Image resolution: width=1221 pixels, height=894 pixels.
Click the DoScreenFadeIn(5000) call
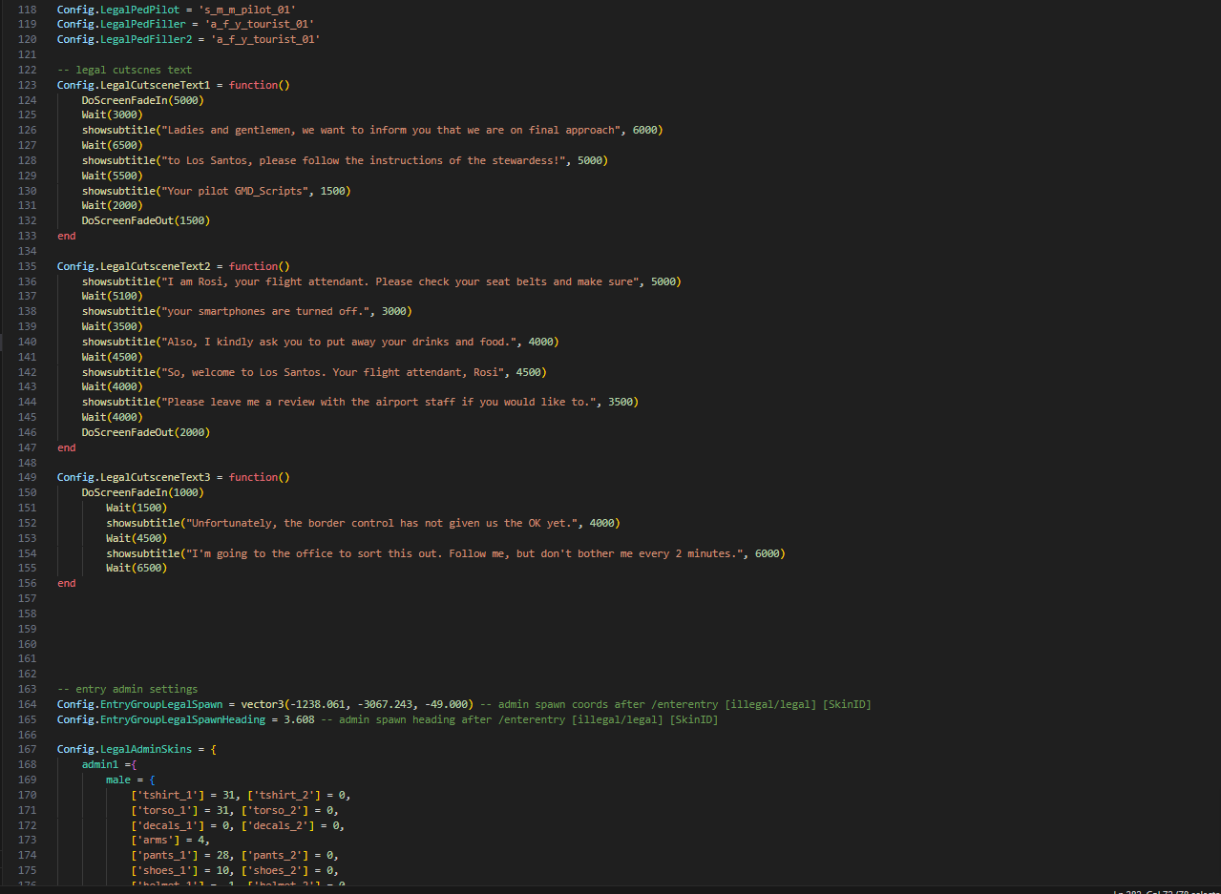click(x=141, y=99)
